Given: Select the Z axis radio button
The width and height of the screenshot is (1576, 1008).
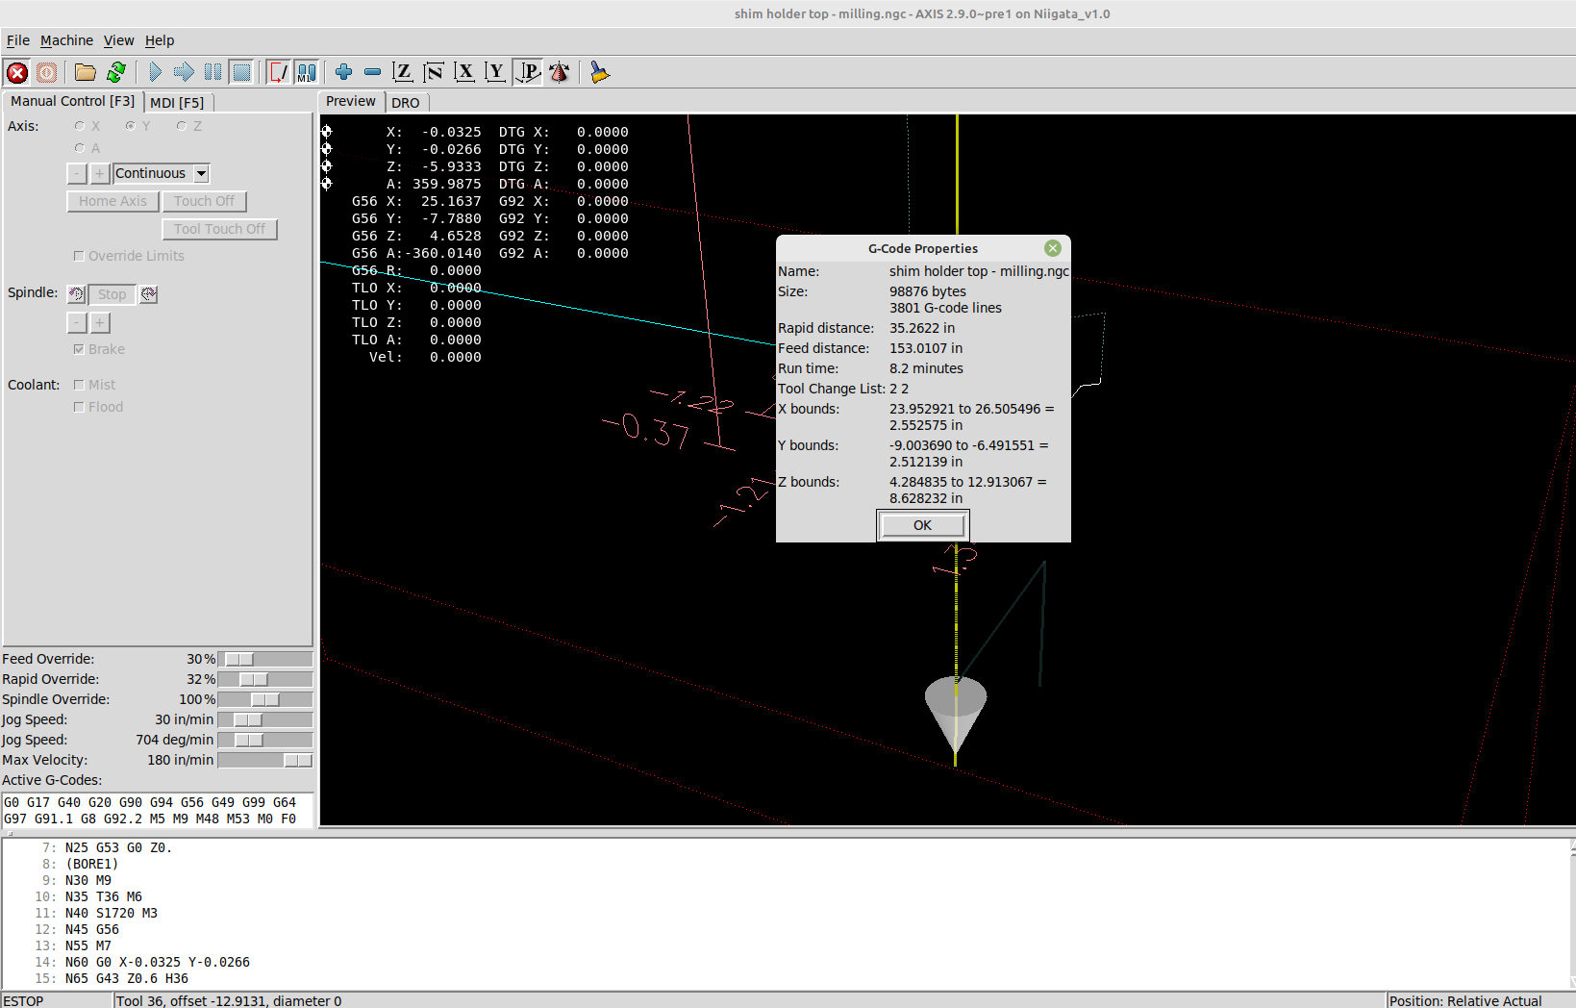Looking at the screenshot, I should pyautogui.click(x=182, y=126).
